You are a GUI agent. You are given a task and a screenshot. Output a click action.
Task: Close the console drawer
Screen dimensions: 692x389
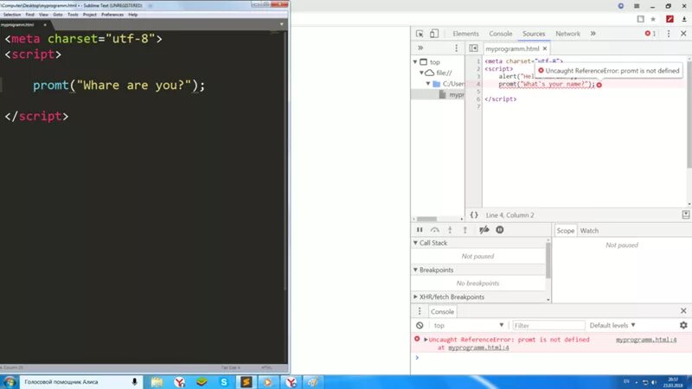[683, 311]
